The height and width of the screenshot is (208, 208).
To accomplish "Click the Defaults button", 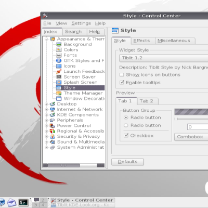I will click(x=127, y=162).
